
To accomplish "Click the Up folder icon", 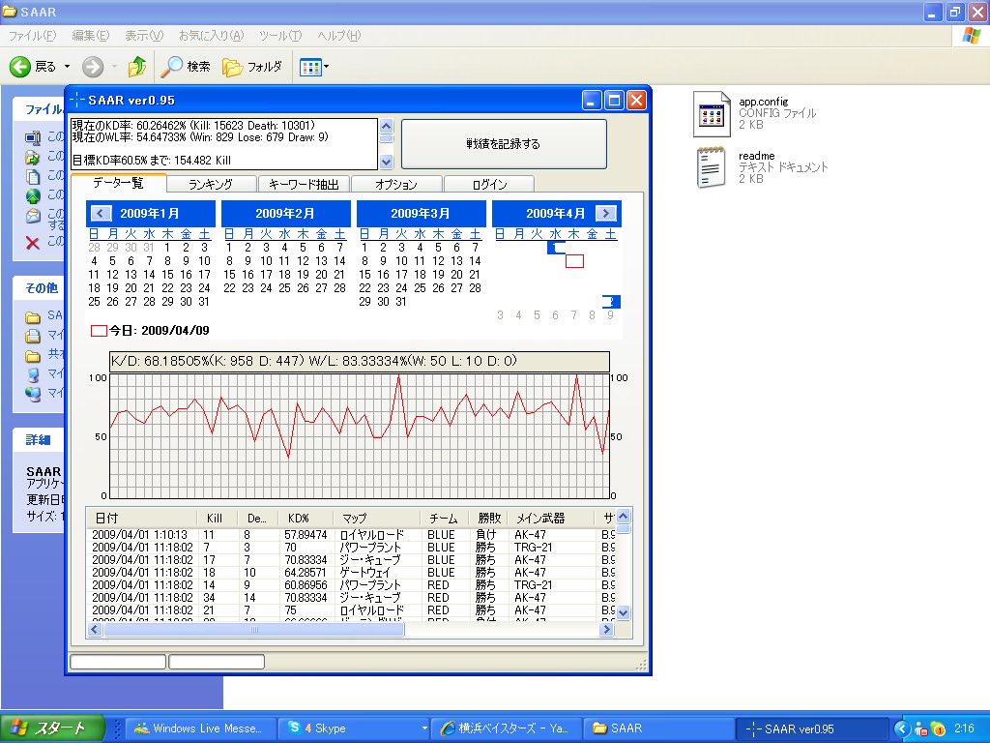I will (x=137, y=67).
